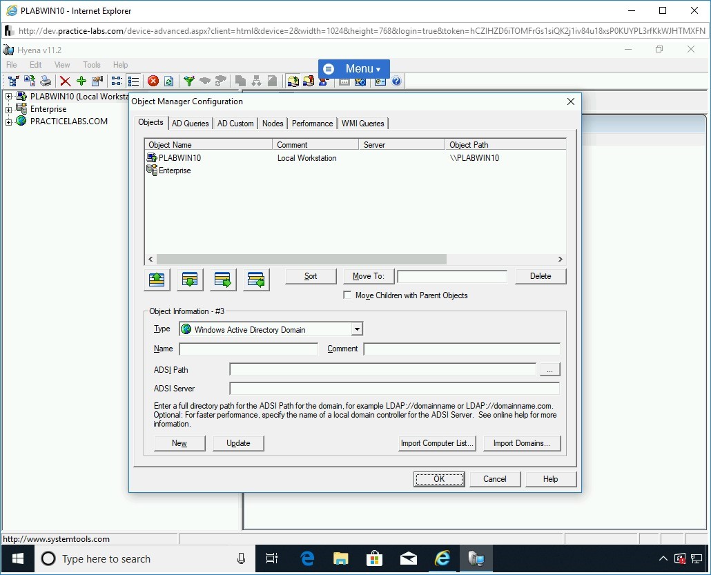Screen dimensions: 711x575
Task: Click the outdent object left arrow icon
Action: click(256, 280)
